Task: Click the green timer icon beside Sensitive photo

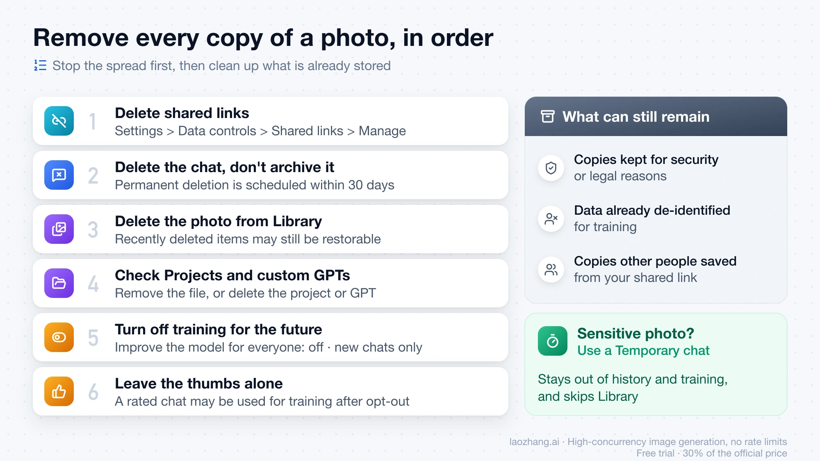Action: (x=553, y=341)
